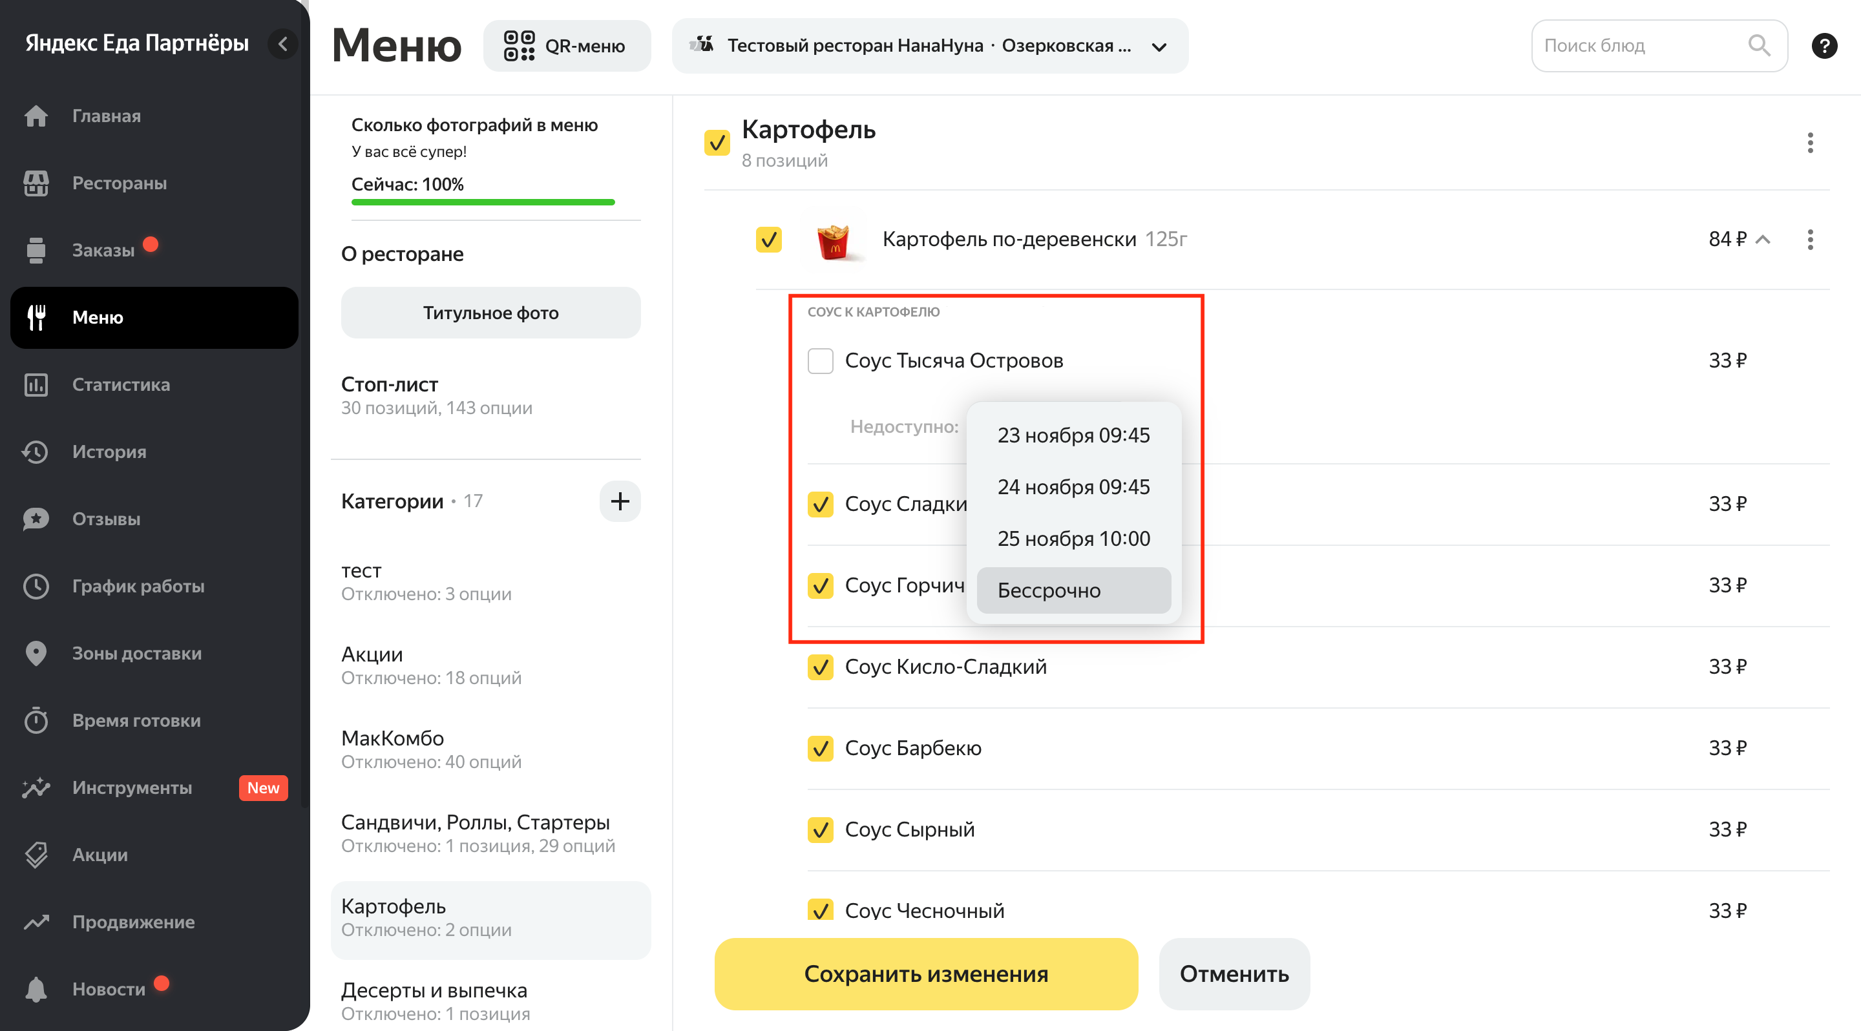Click the Заказы orders icon
Screen dimensions: 1861x1031
pyautogui.click(x=36, y=250)
